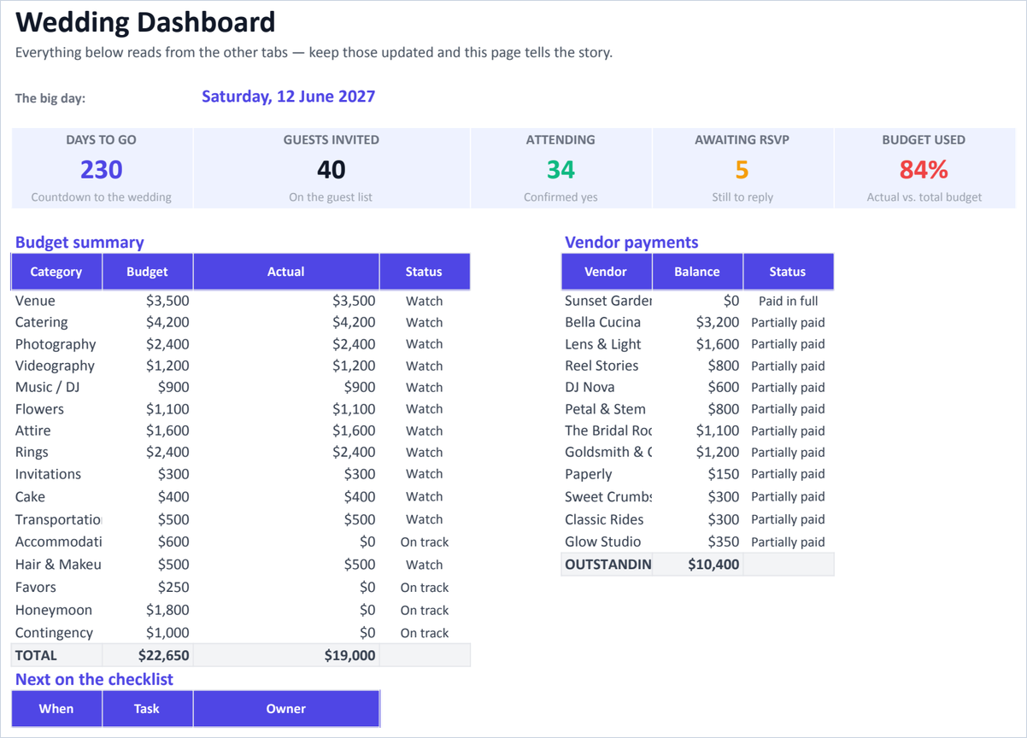Click the Favors budget $250 cell
This screenshot has height=738, width=1027.
(147, 588)
